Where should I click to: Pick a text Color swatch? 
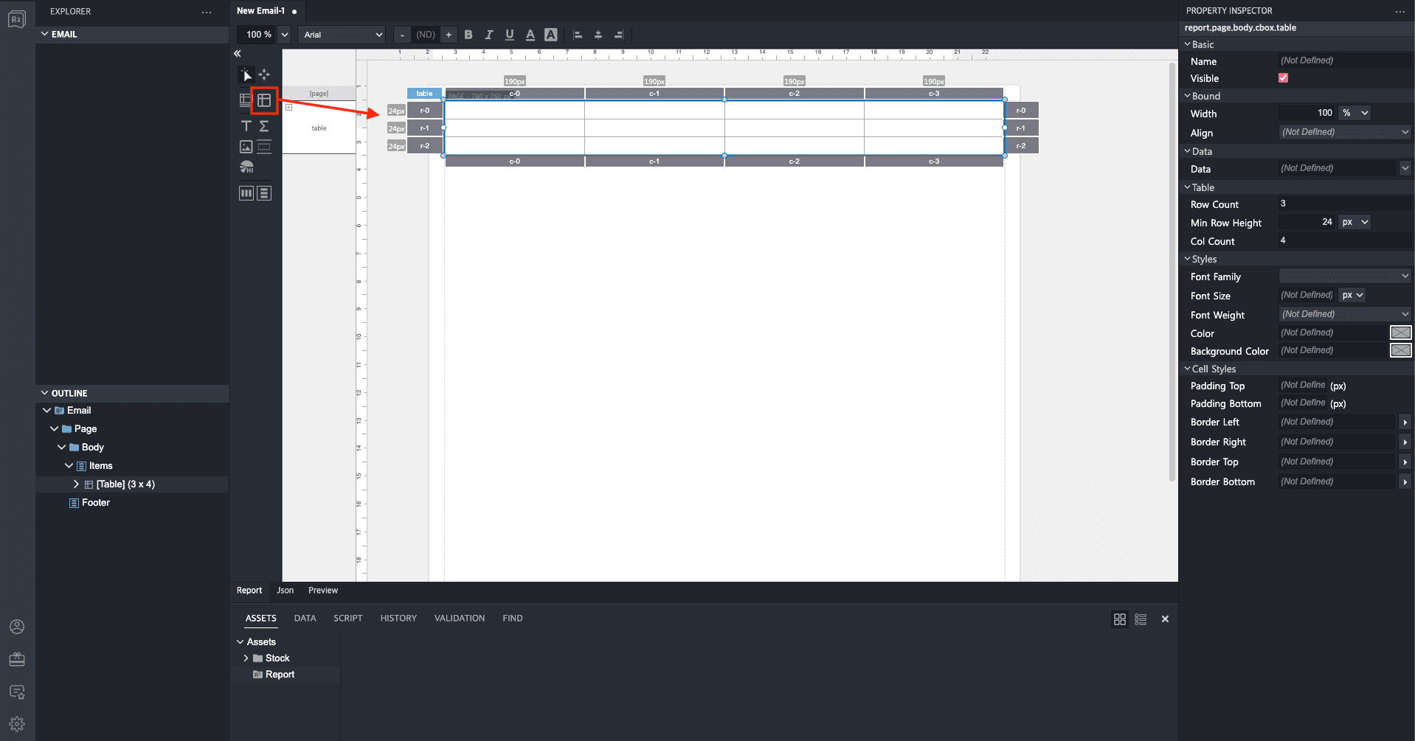click(x=1400, y=333)
